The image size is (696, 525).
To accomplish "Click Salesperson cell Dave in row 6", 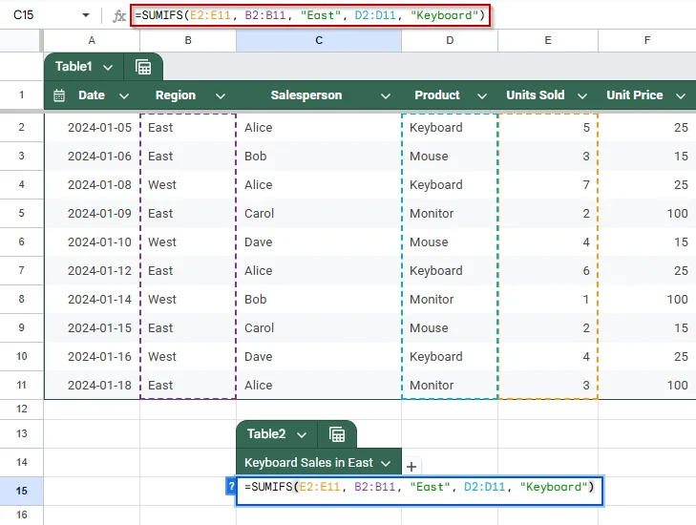I will [319, 242].
